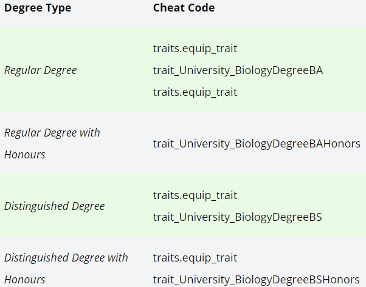Click the first traits.equip_trait line above BiologyDegreeBA

(x=195, y=48)
